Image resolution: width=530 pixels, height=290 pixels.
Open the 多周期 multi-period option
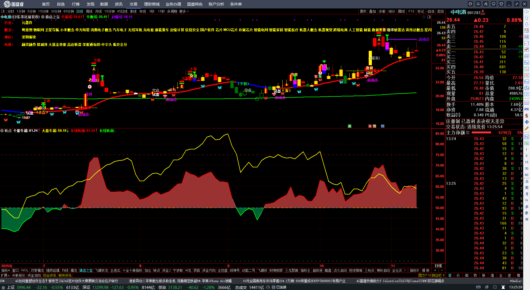coord(172,11)
